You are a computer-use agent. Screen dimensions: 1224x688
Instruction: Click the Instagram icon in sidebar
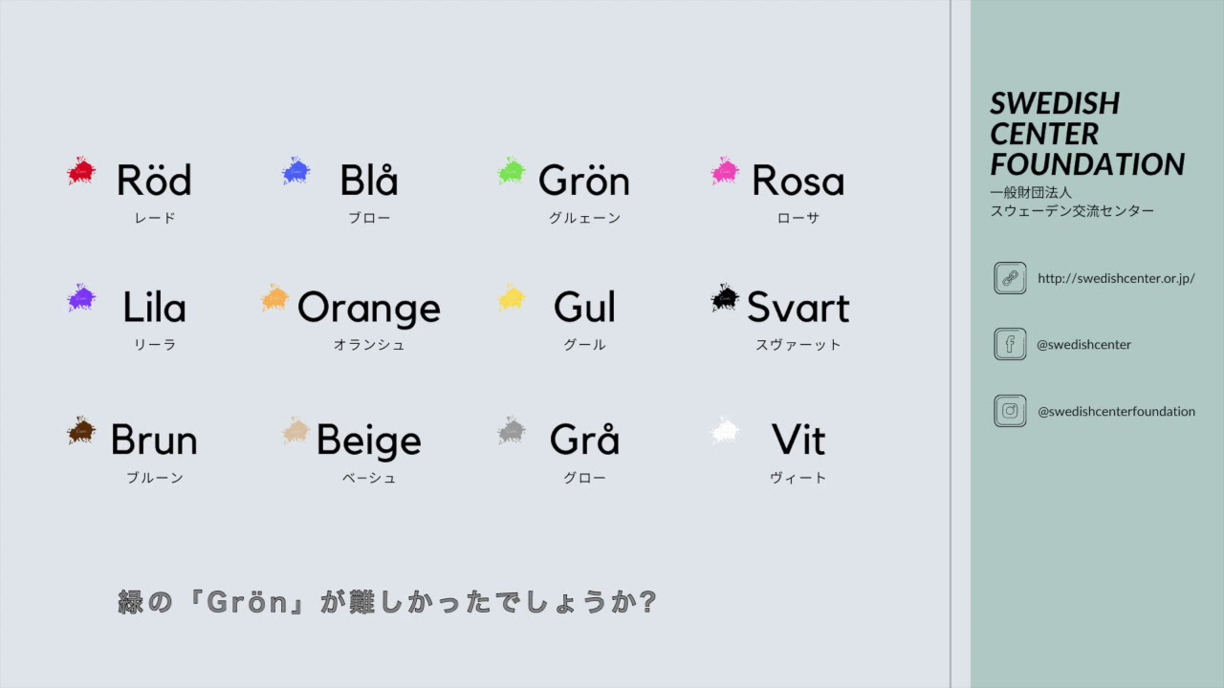coord(1010,411)
